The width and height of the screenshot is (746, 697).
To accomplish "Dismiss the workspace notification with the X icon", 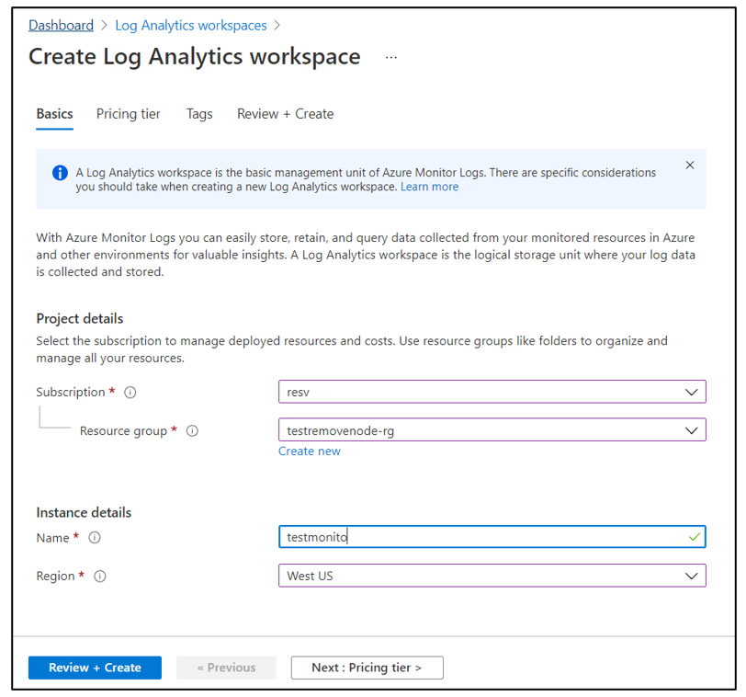I will tap(690, 166).
